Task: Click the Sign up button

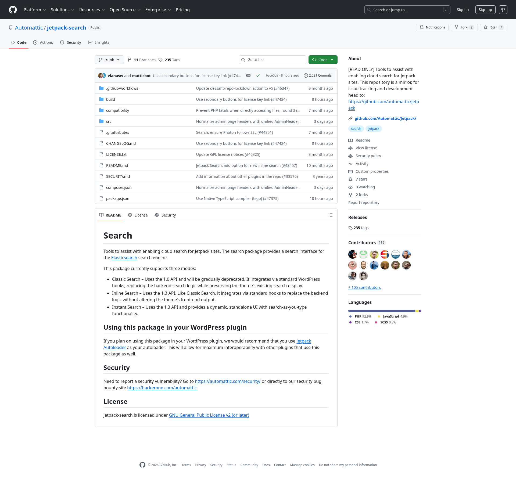Action: point(485,10)
